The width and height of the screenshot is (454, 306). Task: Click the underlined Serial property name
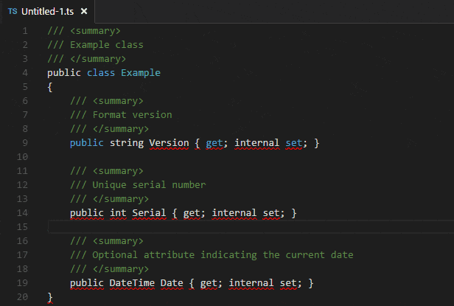click(x=149, y=213)
